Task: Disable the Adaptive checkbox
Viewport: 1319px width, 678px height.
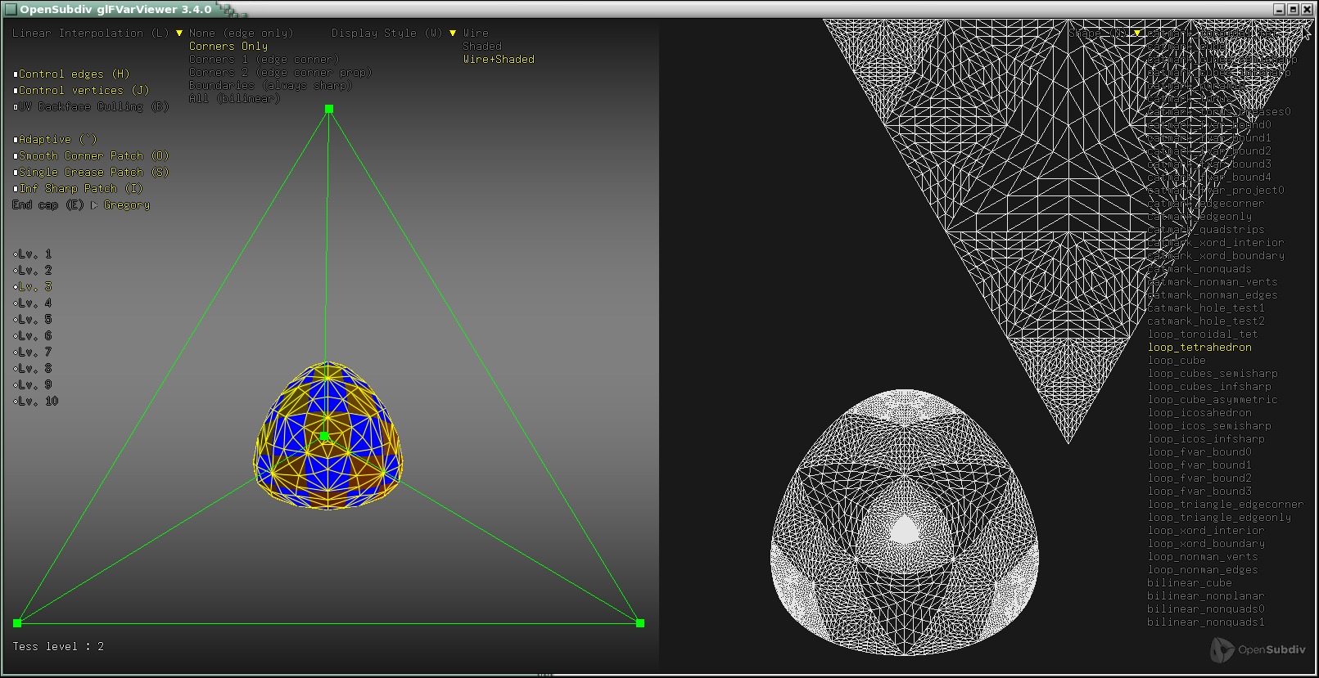Action: (16, 140)
